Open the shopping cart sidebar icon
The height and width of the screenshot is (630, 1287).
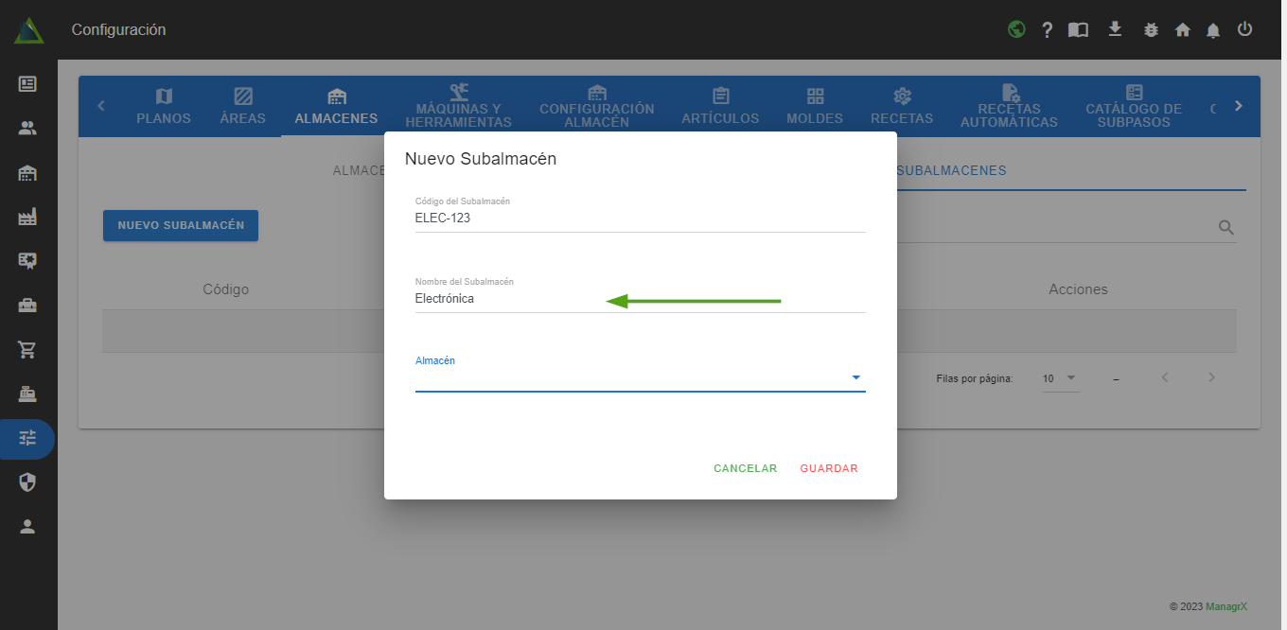coord(27,349)
